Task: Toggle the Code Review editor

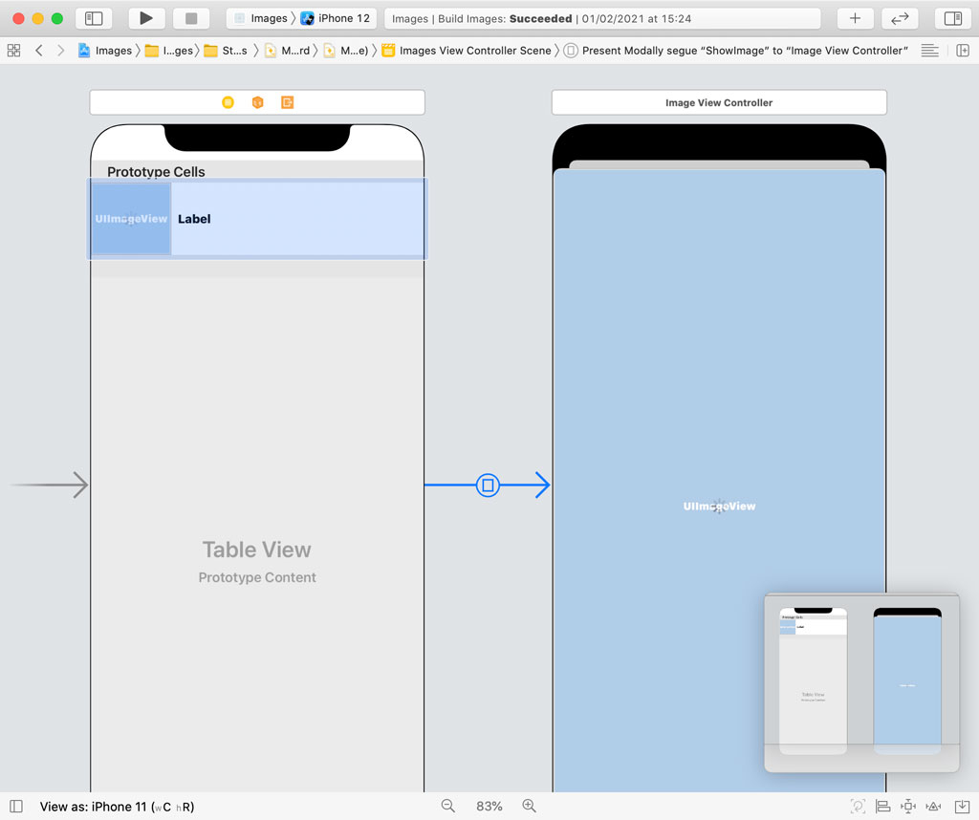Action: (900, 17)
